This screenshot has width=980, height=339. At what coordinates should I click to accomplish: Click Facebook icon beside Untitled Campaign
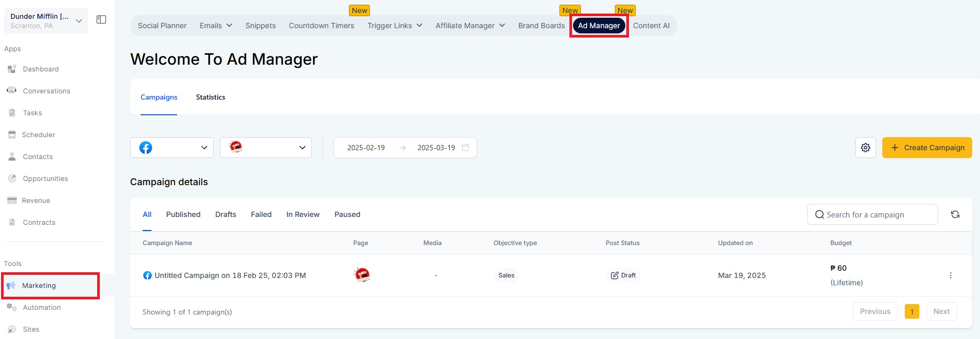(147, 275)
